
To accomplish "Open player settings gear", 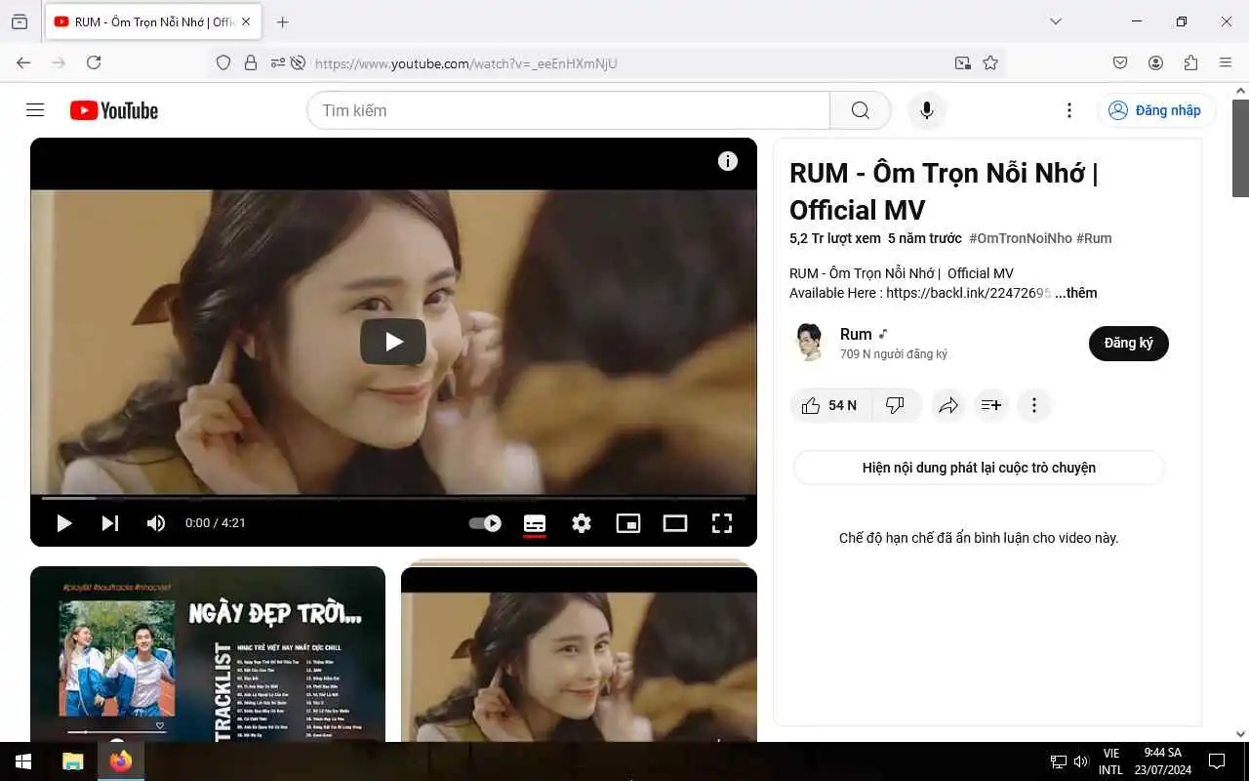I will [582, 523].
